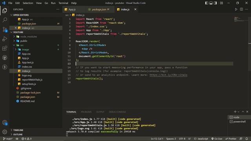
Task: Open the GitHub view icon
Action: click(x=5, y=58)
